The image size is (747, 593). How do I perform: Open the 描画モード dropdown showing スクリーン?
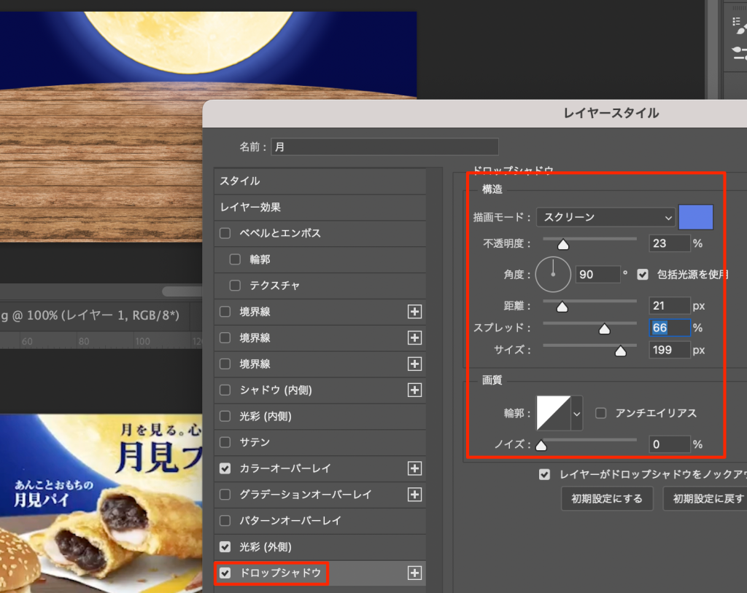[x=605, y=217]
